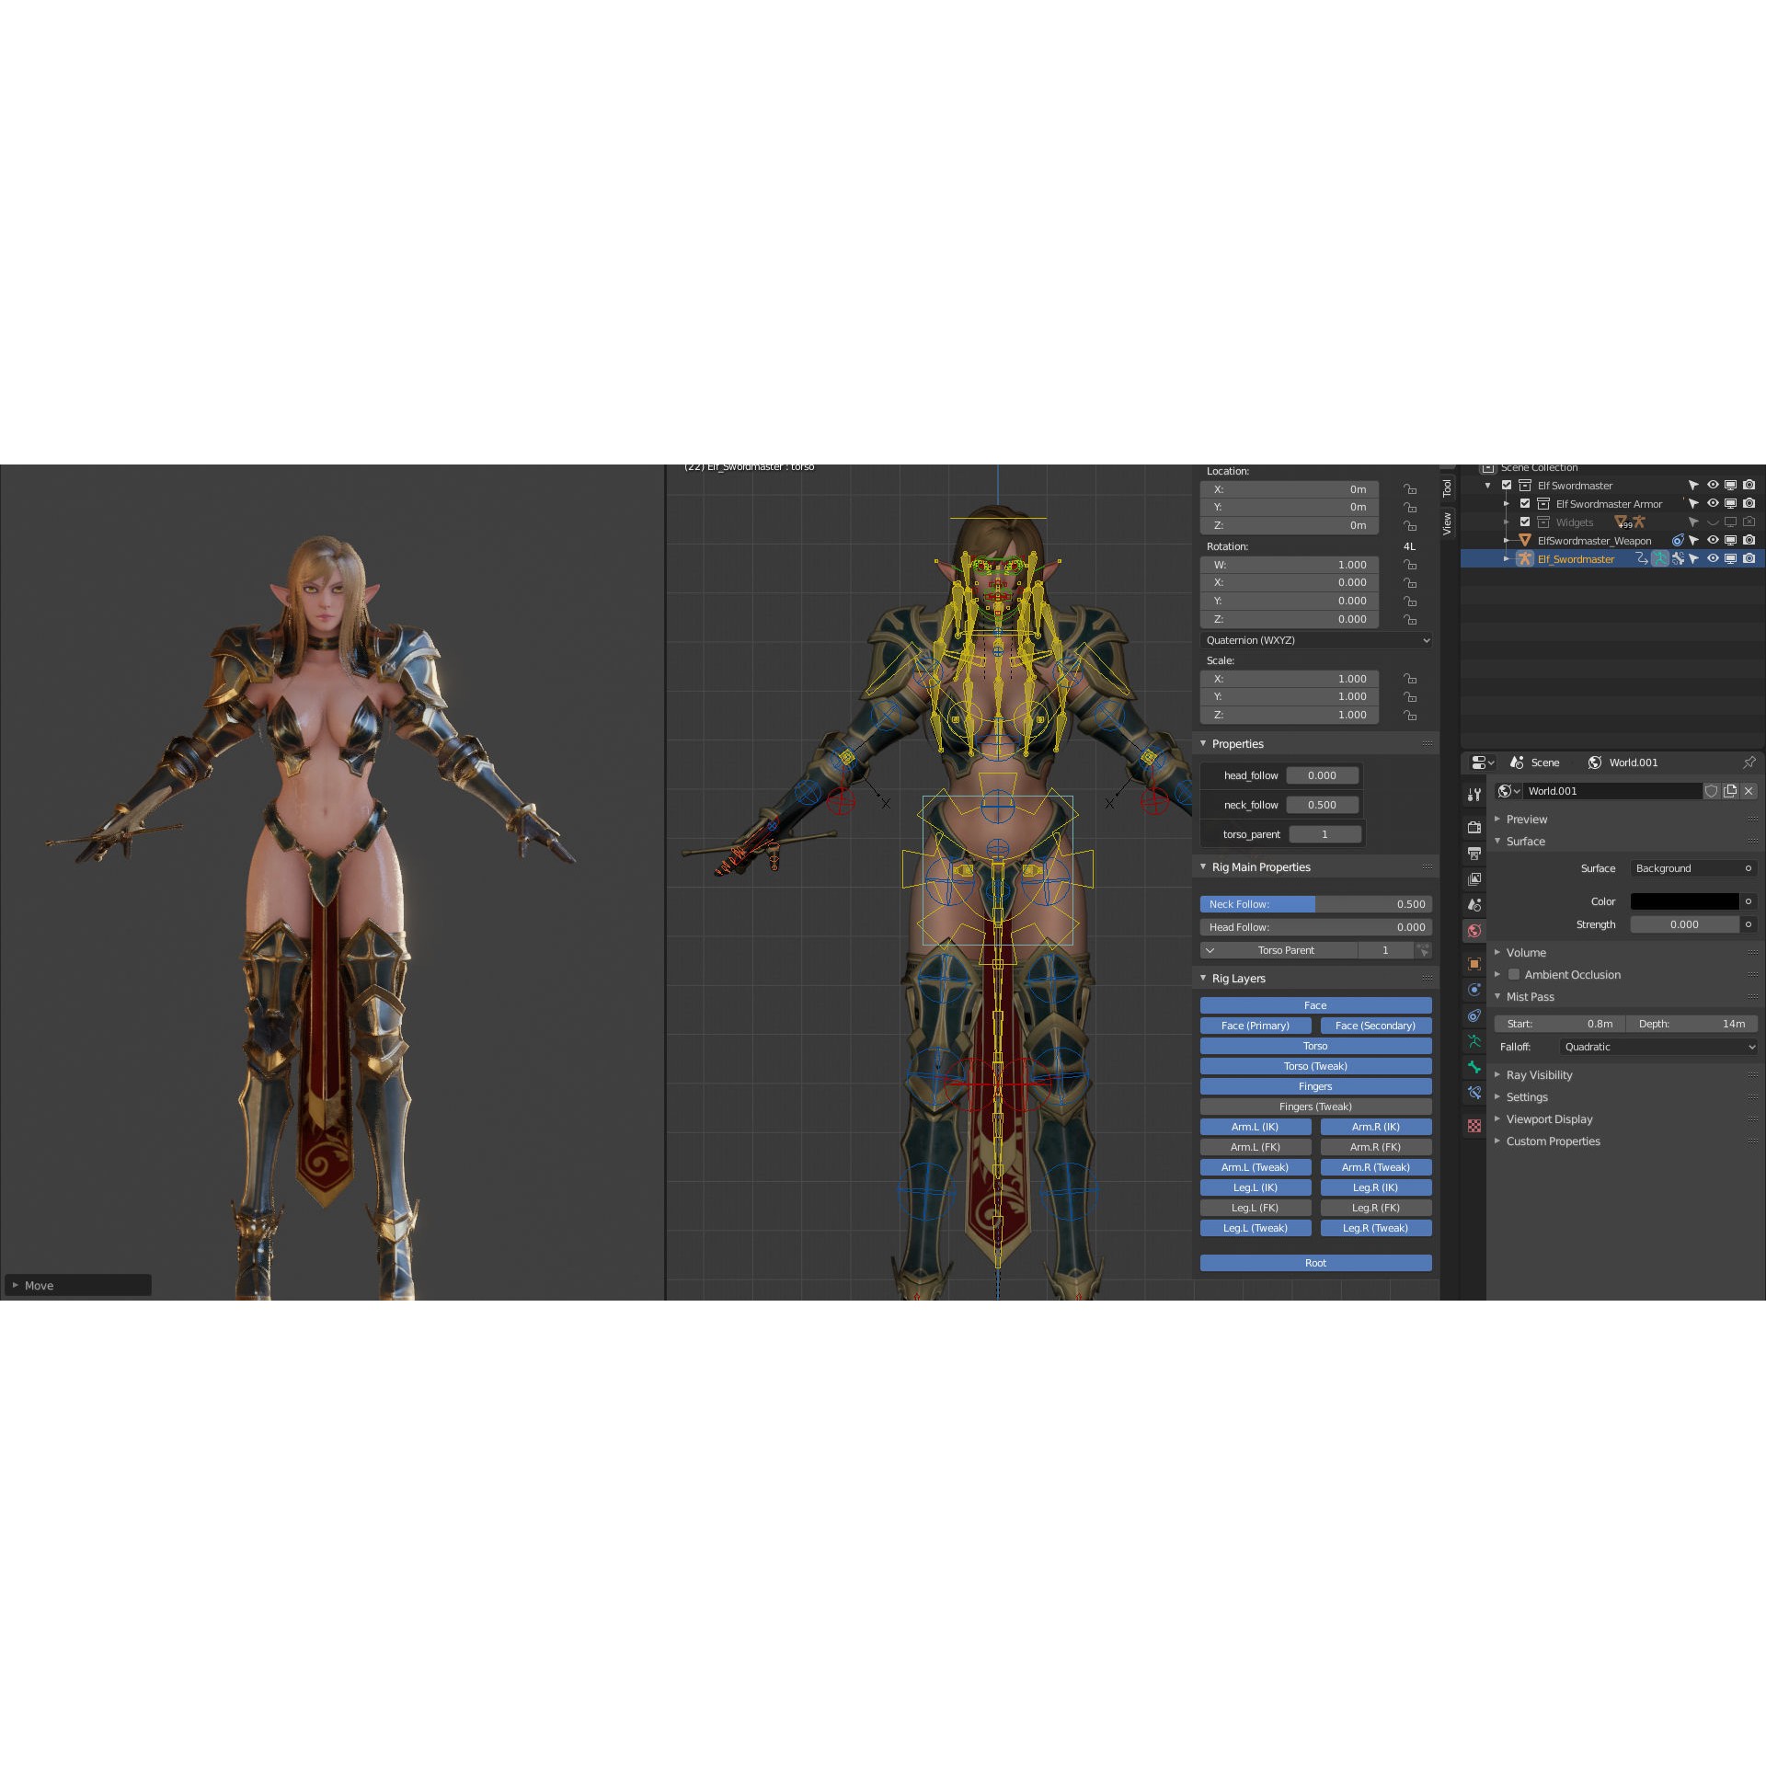Open the Bone properties tab
Screen dimensions: 1766x1766
click(x=1474, y=1067)
